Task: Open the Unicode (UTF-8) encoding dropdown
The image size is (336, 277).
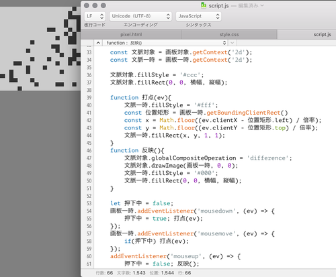Action: click(140, 16)
